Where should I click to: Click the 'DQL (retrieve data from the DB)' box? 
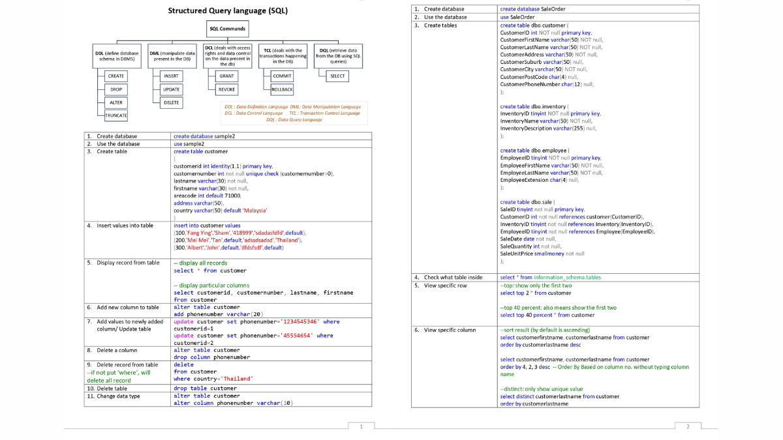(338, 55)
